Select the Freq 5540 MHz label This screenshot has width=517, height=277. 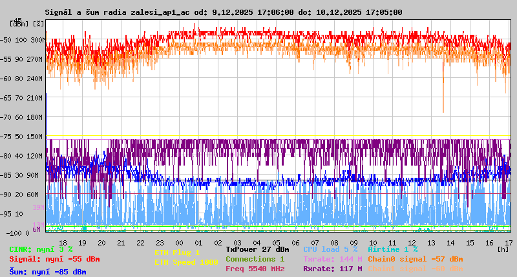click(x=255, y=269)
